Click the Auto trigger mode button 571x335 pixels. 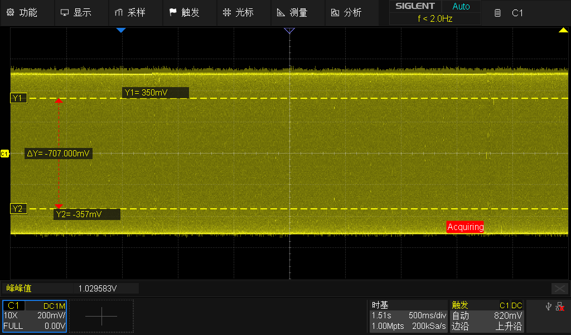461,6
